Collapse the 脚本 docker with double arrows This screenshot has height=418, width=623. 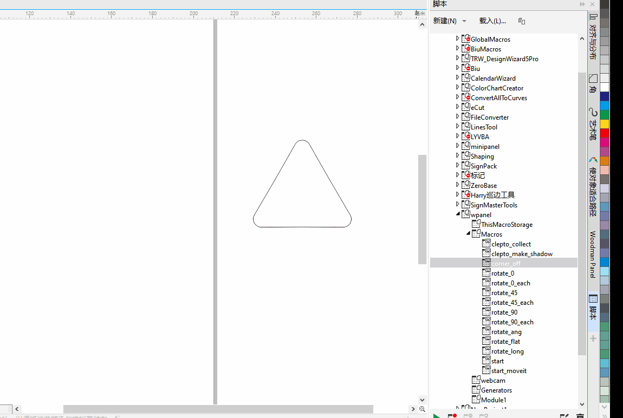pos(582,4)
